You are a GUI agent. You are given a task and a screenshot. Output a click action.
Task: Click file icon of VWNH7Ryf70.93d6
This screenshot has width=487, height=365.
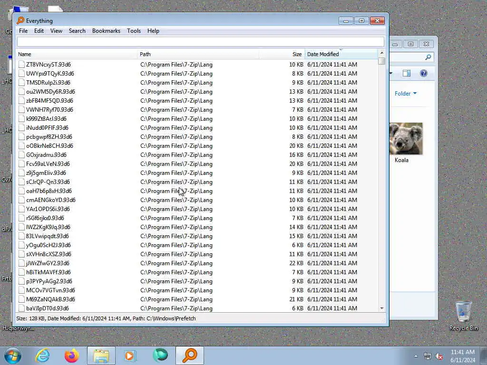(x=21, y=110)
